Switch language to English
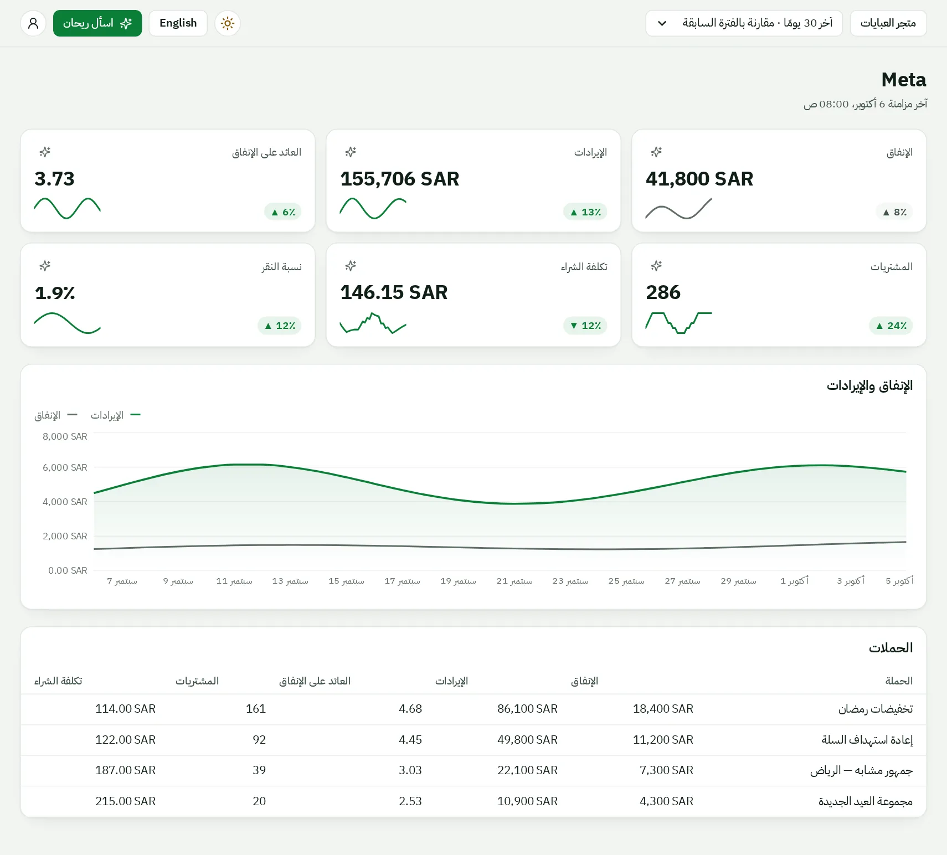The width and height of the screenshot is (947, 855). (178, 23)
